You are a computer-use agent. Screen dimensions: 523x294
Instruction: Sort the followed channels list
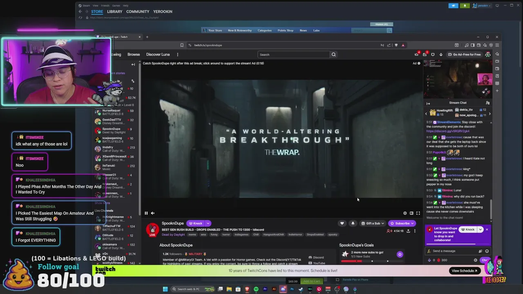(x=133, y=81)
